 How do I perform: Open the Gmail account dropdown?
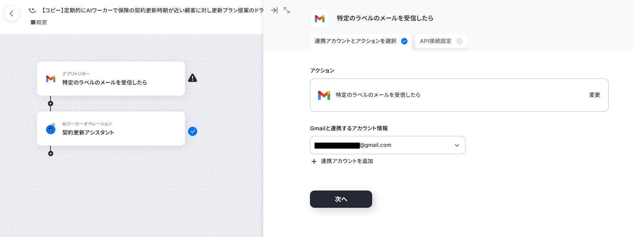[387, 145]
